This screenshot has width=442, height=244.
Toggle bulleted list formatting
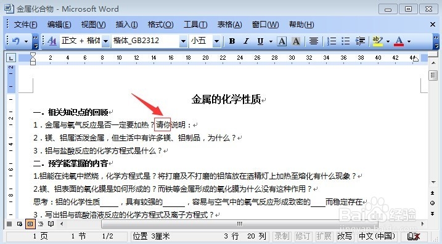click(x=346, y=41)
